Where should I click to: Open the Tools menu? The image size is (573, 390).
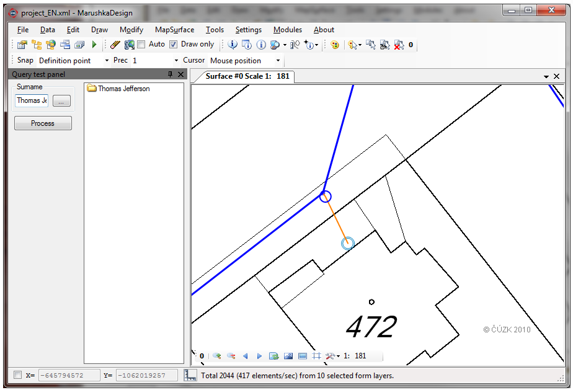coord(215,30)
